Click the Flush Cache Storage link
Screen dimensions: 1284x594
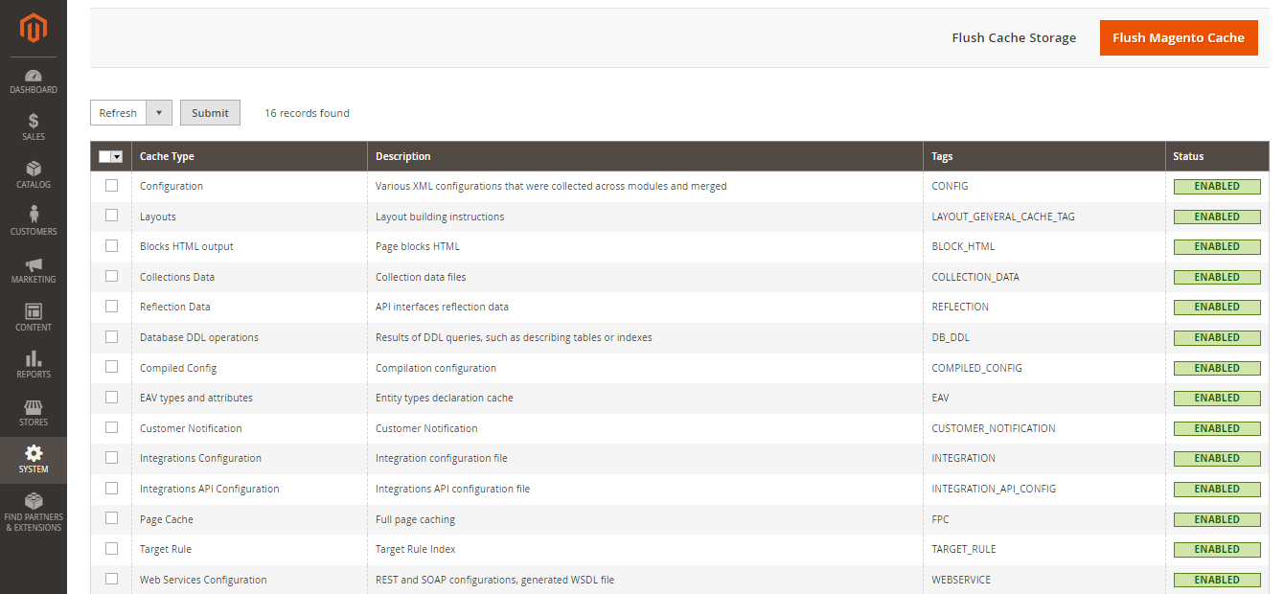pos(1014,37)
